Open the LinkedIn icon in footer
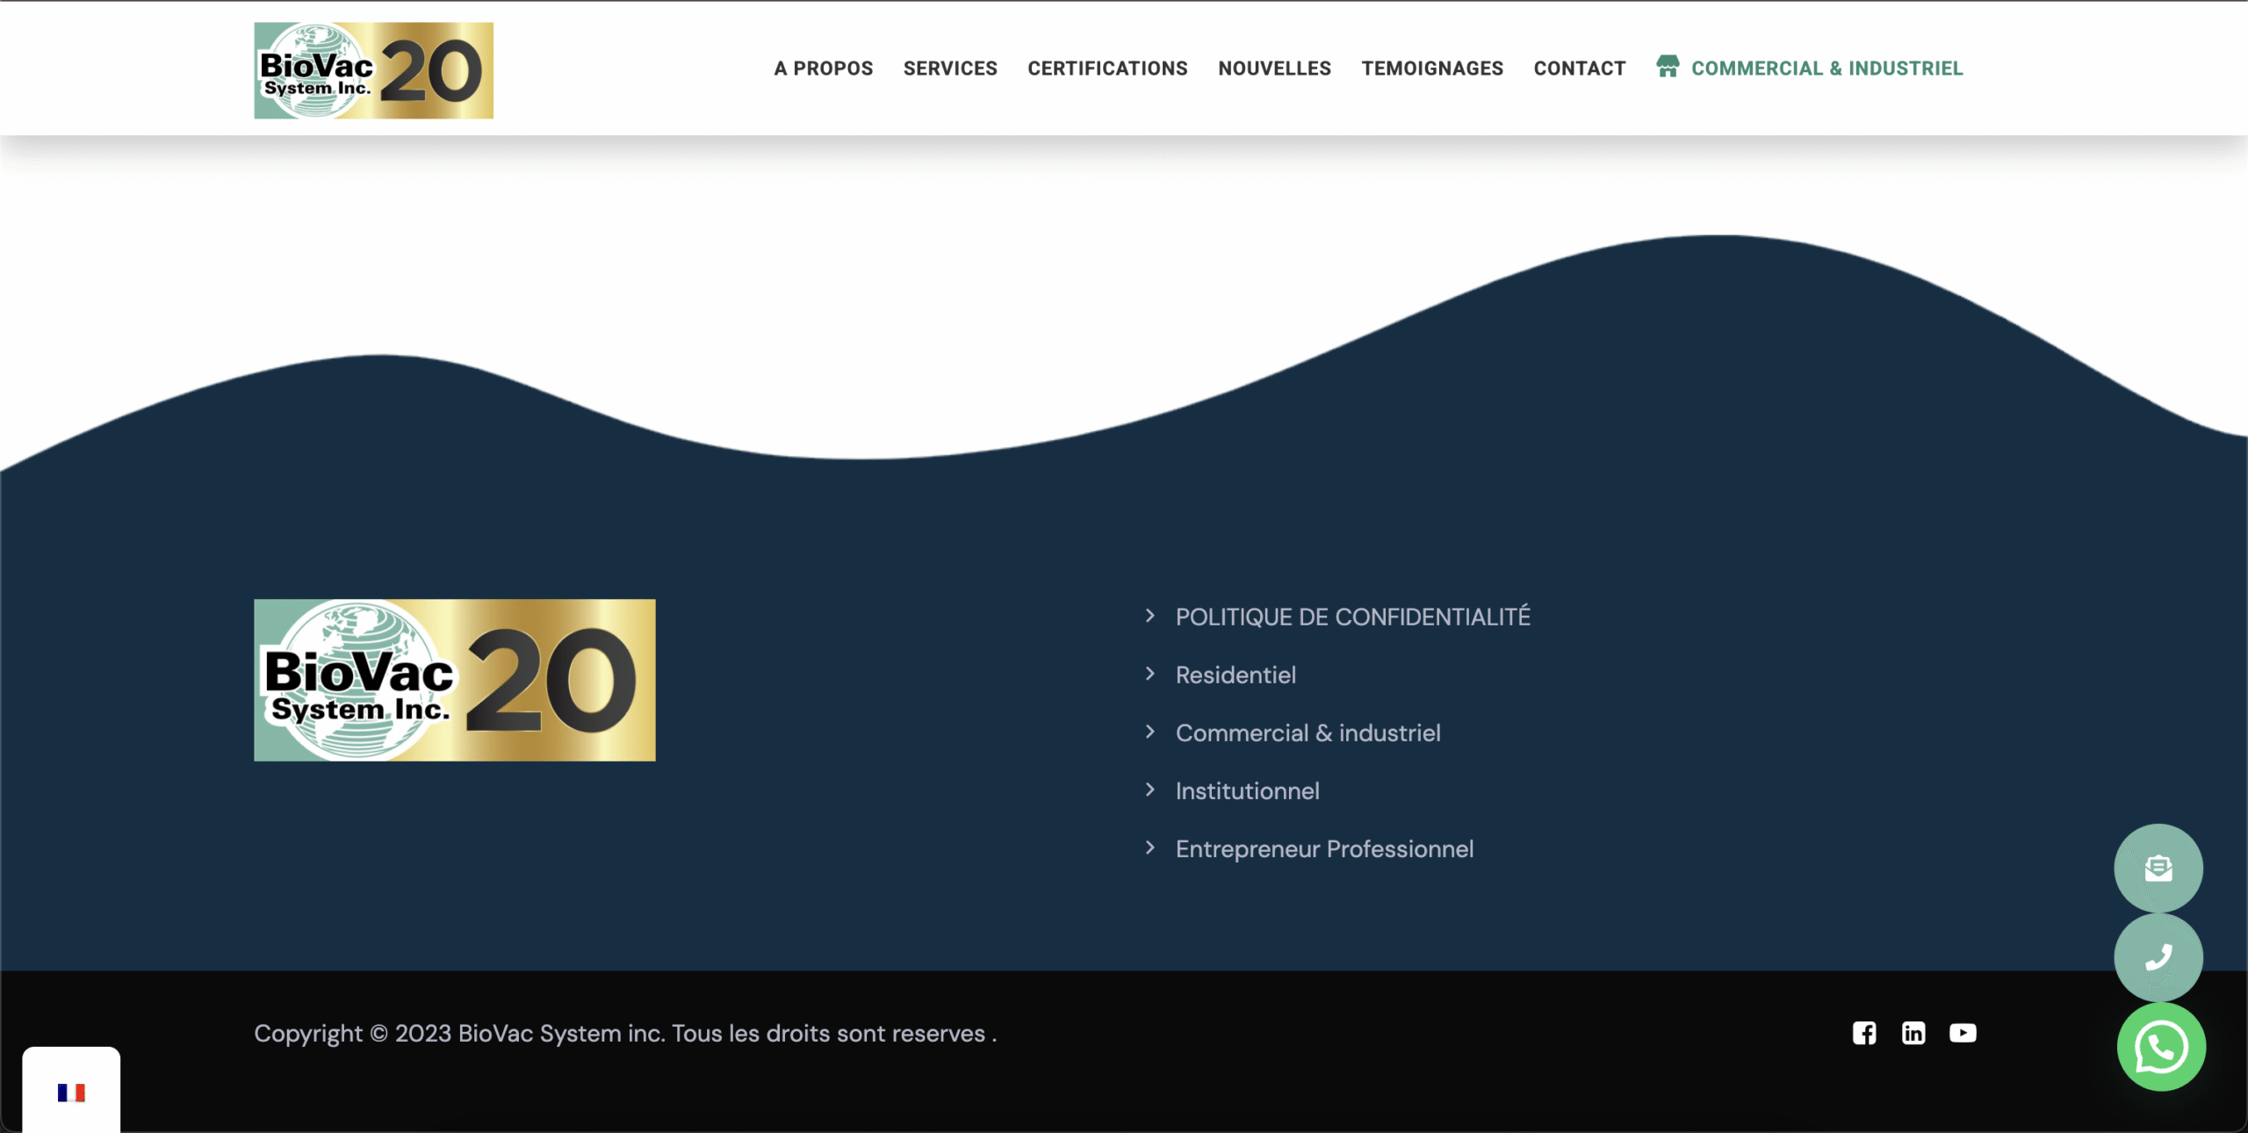Image resolution: width=2248 pixels, height=1133 pixels. click(1913, 1033)
